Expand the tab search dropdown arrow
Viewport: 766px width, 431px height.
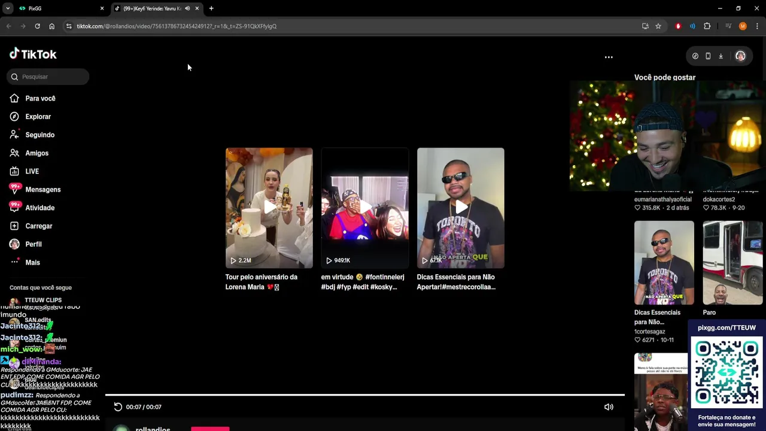8,8
